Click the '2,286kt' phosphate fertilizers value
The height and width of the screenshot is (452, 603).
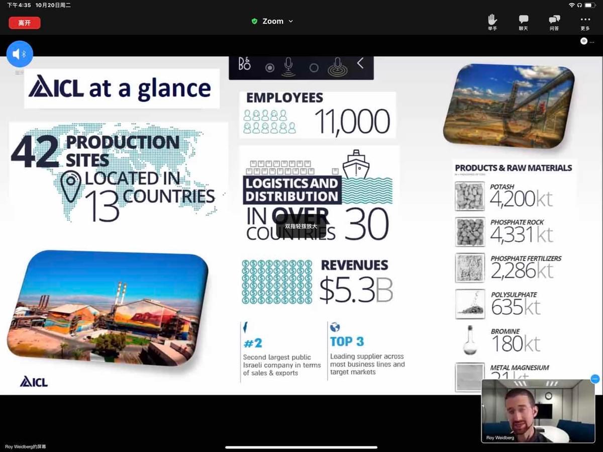[522, 271]
